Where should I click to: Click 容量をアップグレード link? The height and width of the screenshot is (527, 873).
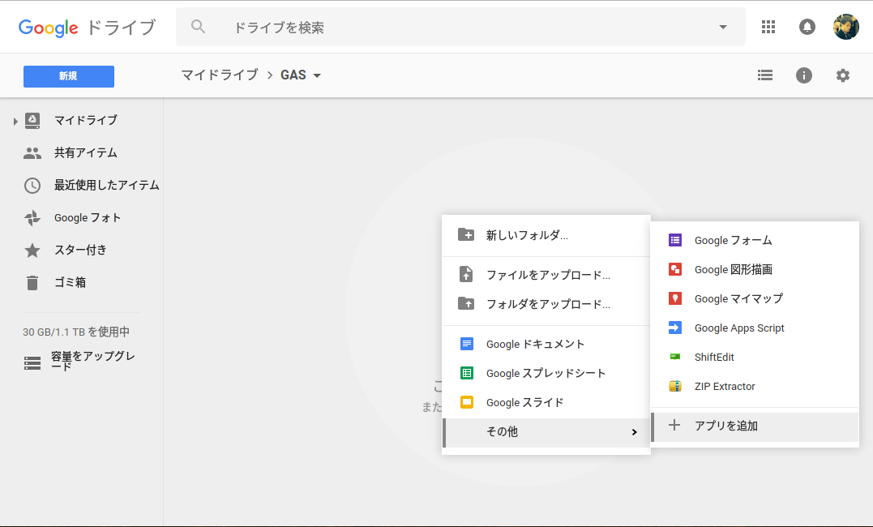coord(93,361)
